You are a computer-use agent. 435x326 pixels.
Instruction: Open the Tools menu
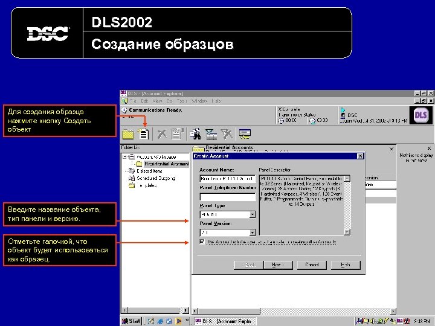(x=182, y=101)
